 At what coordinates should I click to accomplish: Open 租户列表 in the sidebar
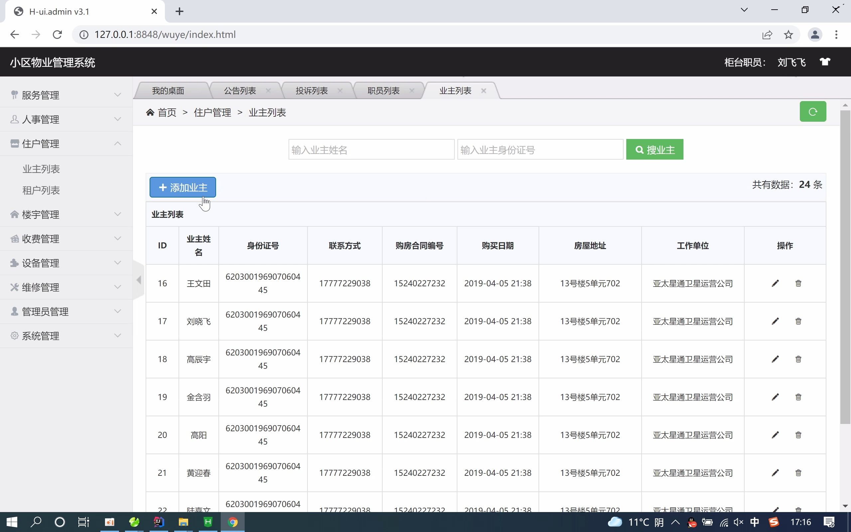pyautogui.click(x=41, y=190)
